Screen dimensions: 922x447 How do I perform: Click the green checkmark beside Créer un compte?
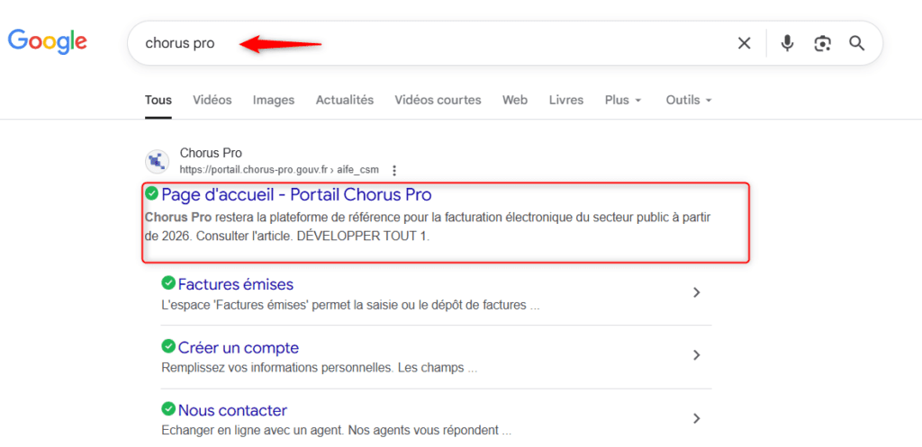(x=168, y=346)
